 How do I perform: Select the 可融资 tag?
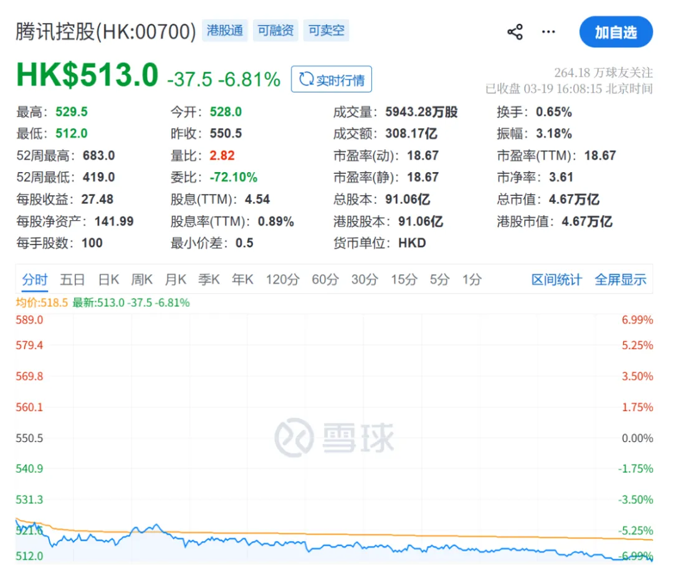(x=275, y=31)
